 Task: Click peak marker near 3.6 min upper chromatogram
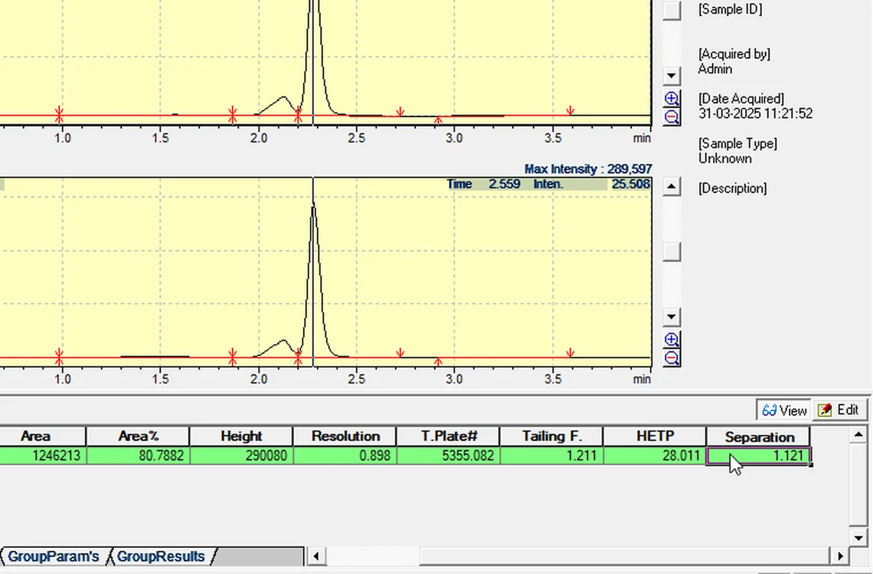pos(570,110)
